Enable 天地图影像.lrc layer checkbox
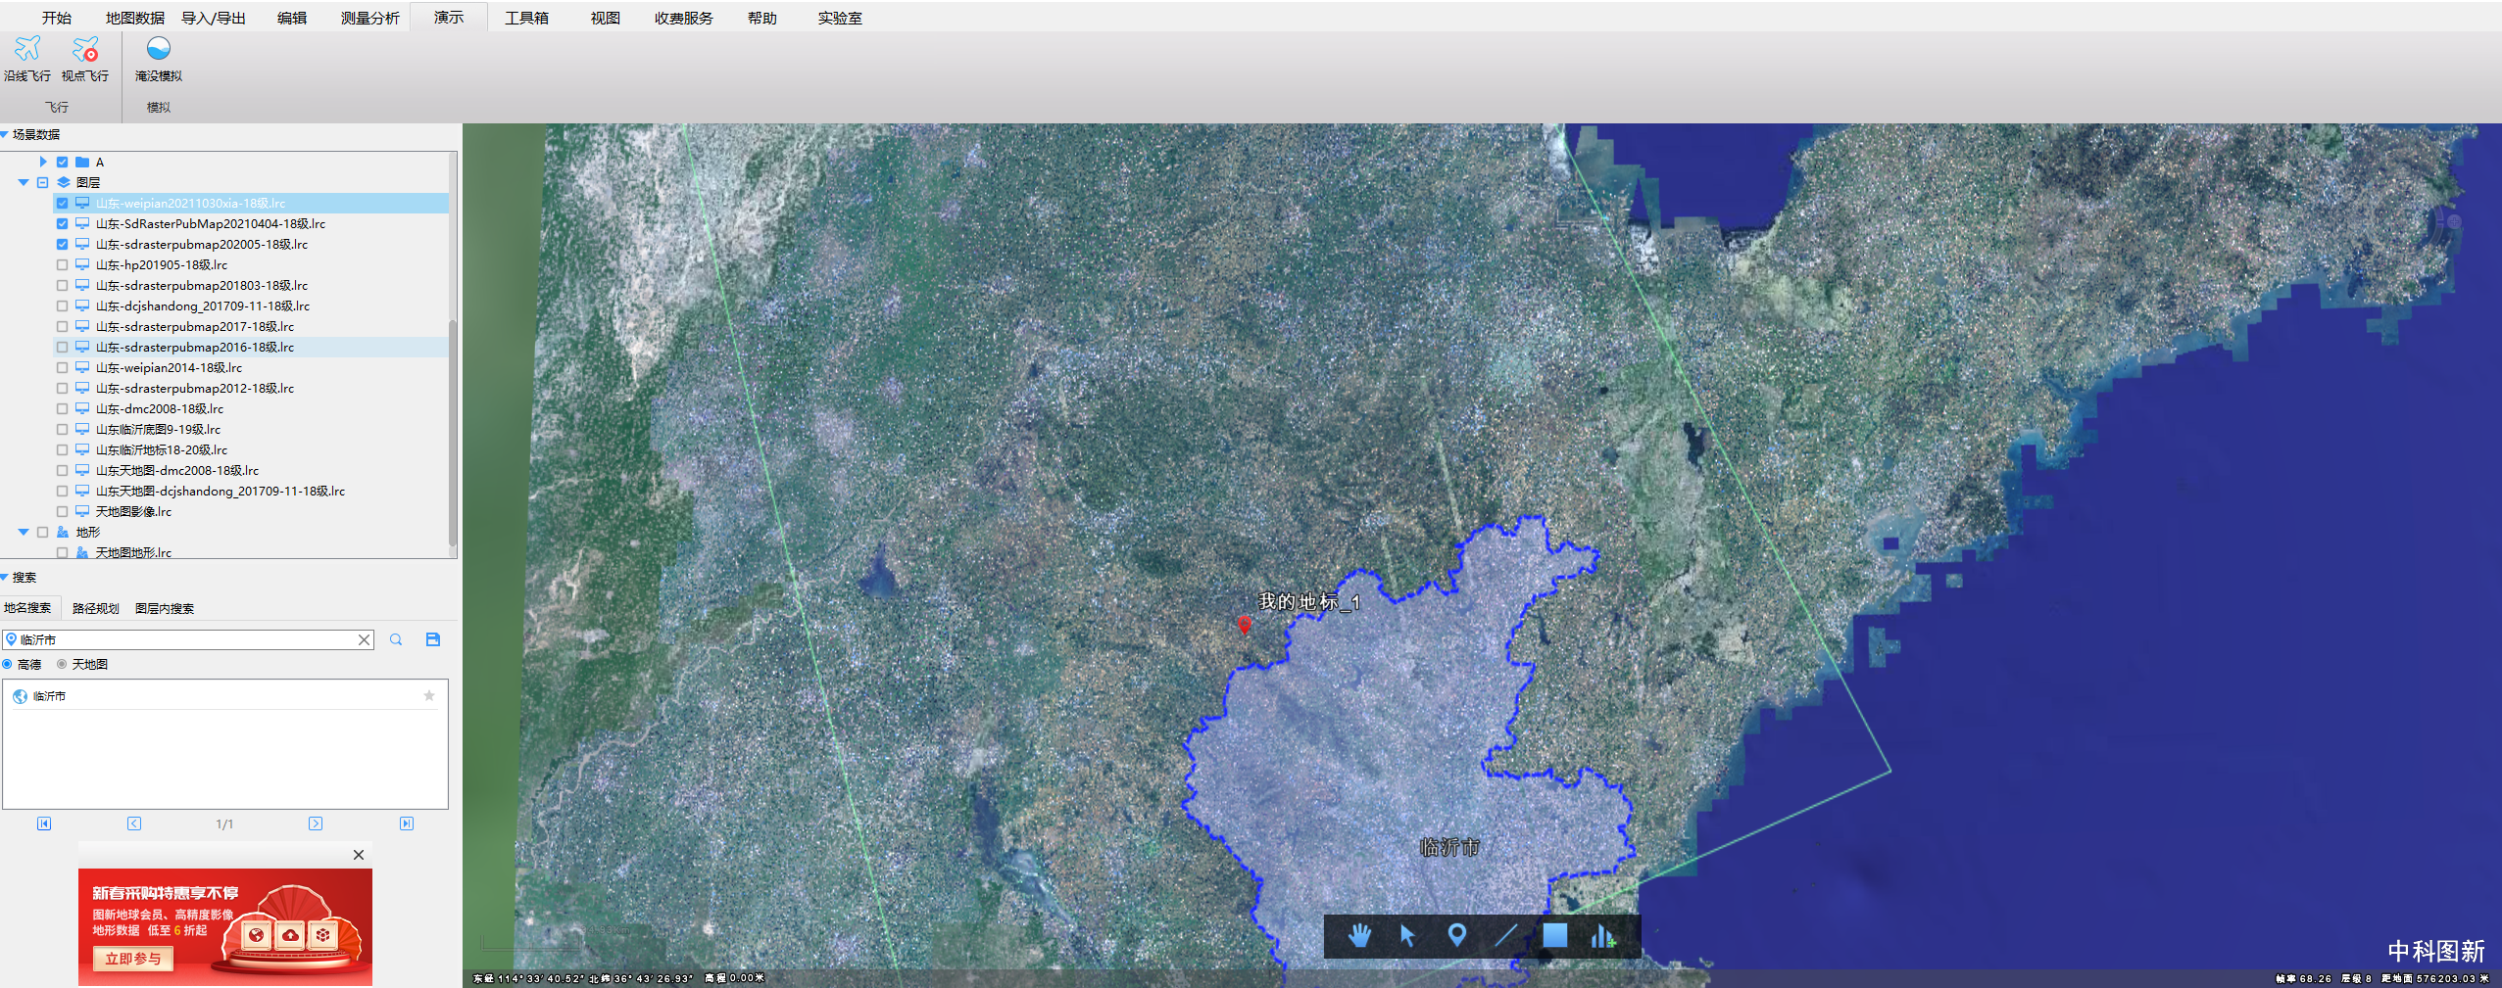This screenshot has width=2502, height=988. click(62, 511)
